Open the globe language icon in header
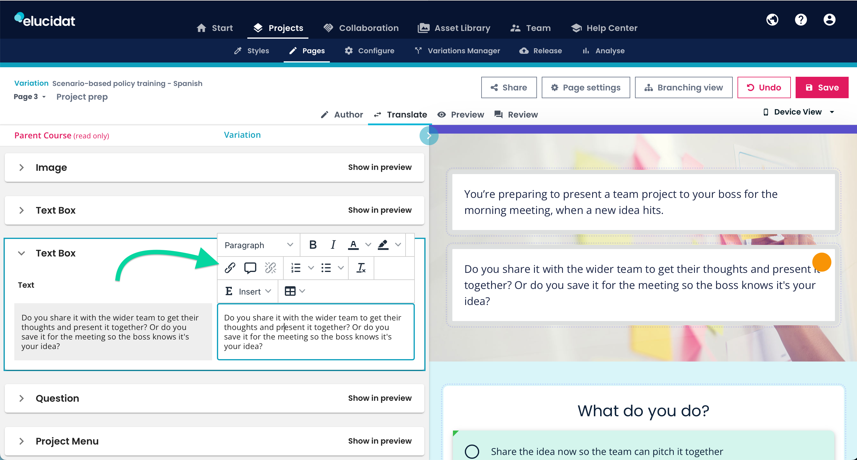Viewport: 857px width, 460px height. click(x=772, y=20)
